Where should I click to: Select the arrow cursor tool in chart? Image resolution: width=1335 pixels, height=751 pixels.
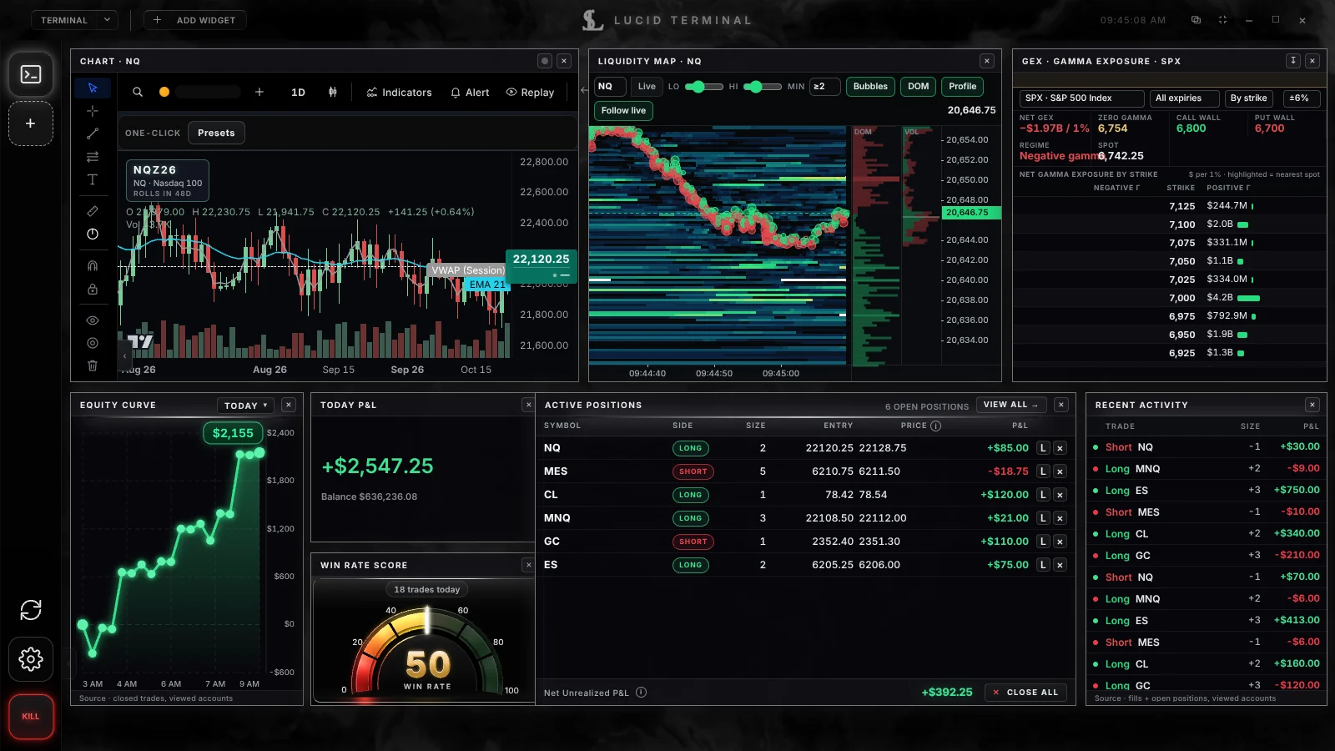[x=93, y=88]
